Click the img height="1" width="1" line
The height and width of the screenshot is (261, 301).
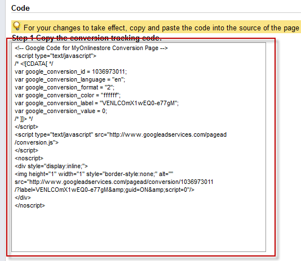point(94,174)
